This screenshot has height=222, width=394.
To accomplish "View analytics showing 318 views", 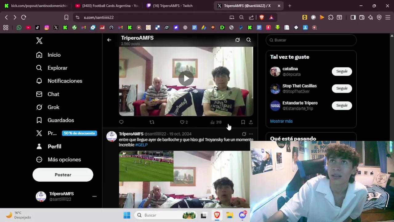I will pyautogui.click(x=216, y=122).
